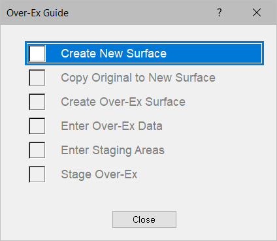Viewport: 277px width, 241px height.
Task: Click the empty gray area above Close
Action: pyautogui.click(x=144, y=197)
